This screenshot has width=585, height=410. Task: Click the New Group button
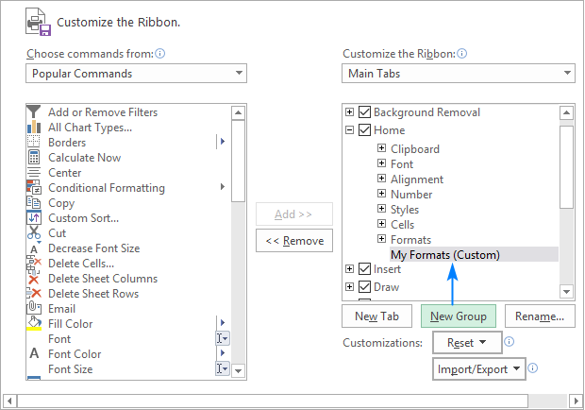point(460,316)
